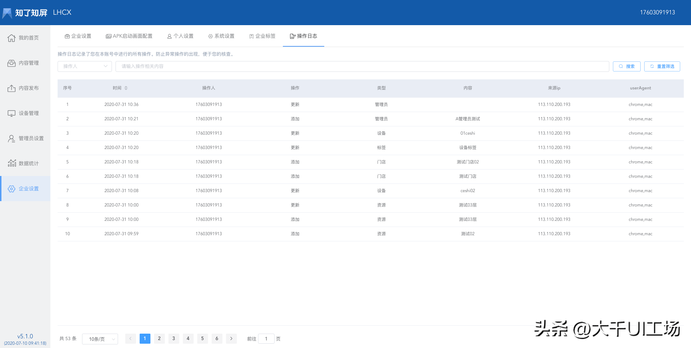Click the 测试门店02 content cell
Image resolution: width=691 pixels, height=348 pixels.
point(468,162)
